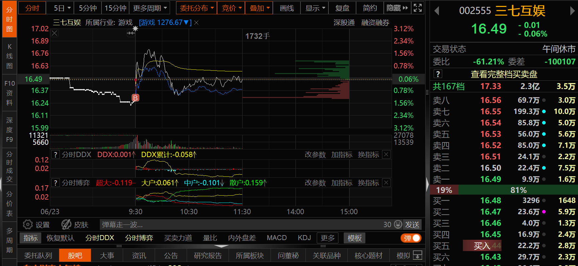Screen dimensions: 578x266
Task: Select the 分时 tab
Action: coord(32,8)
